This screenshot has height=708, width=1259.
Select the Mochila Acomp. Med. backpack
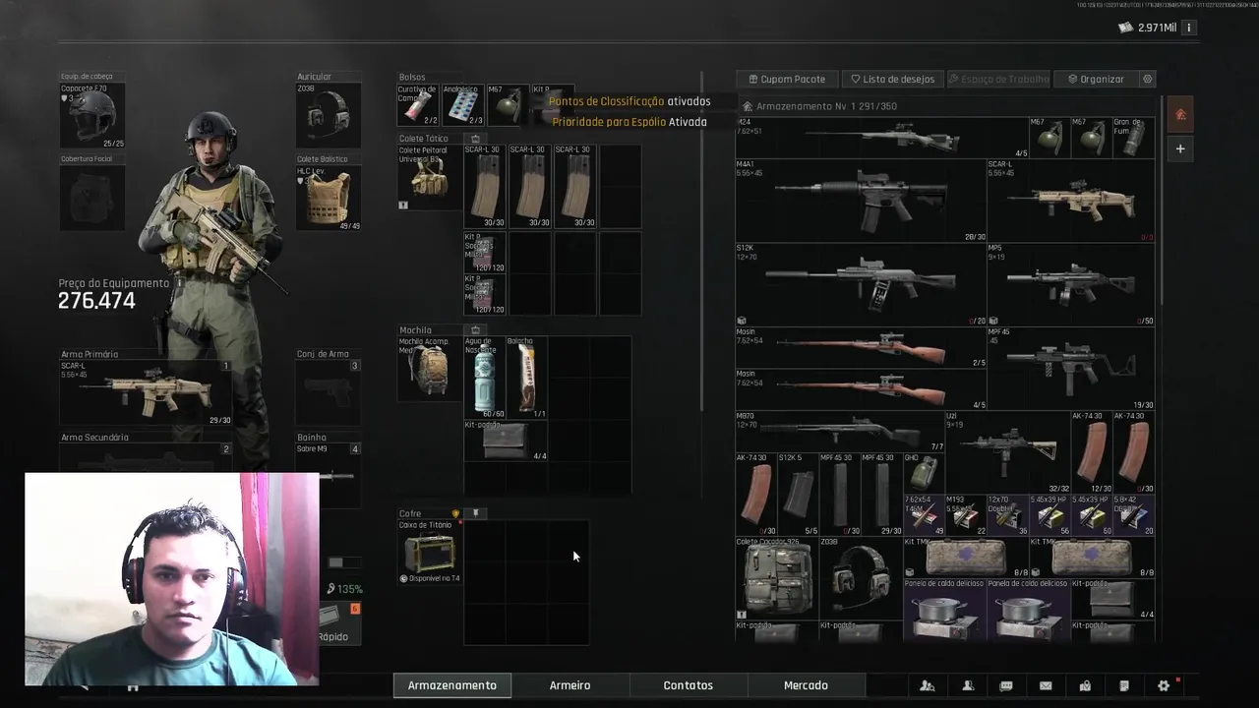coord(429,369)
